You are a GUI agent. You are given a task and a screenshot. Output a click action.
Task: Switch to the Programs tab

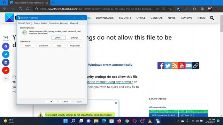pos(64,23)
